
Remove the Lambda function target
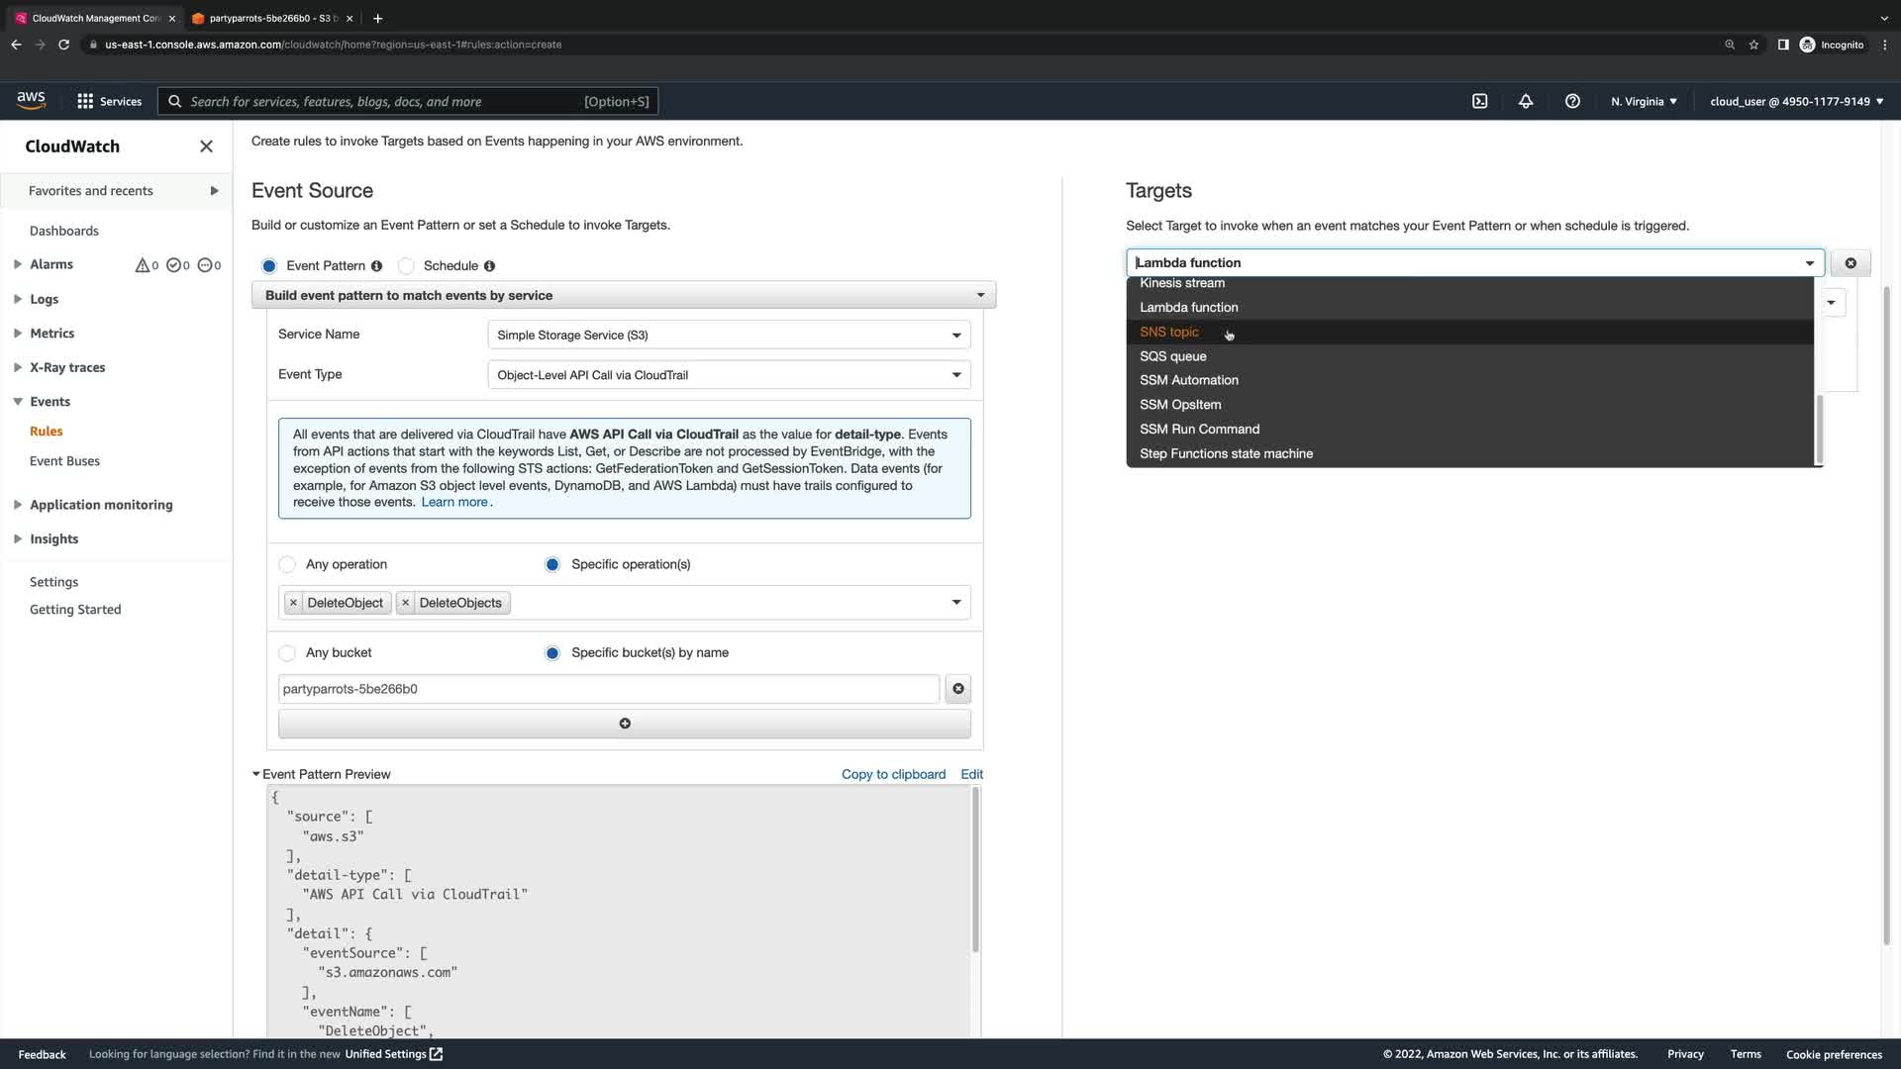(1850, 263)
